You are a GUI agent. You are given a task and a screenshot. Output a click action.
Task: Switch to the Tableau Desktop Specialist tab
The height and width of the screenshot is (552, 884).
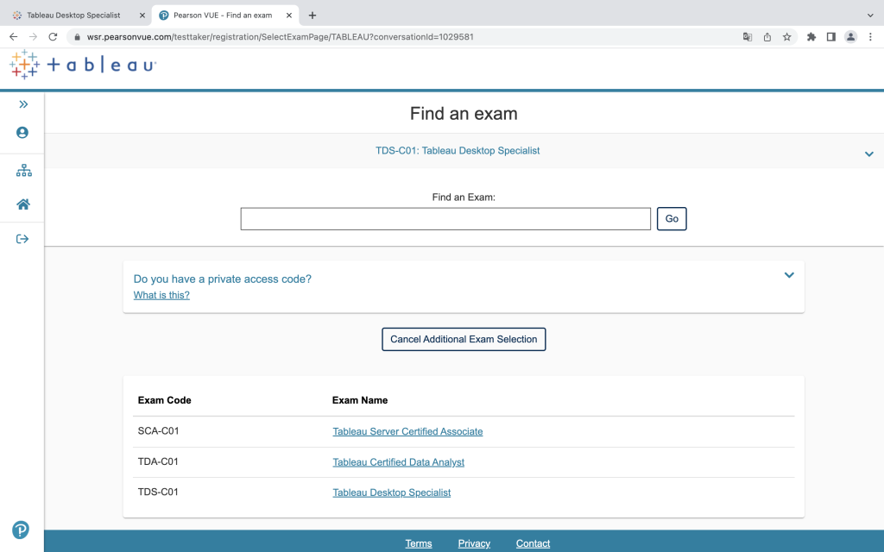(x=74, y=16)
